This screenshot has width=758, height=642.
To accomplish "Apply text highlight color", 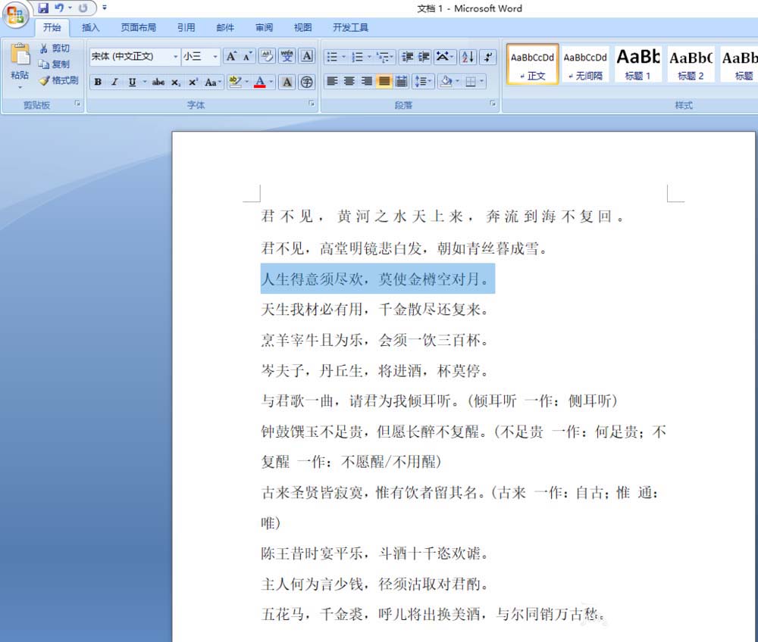I will 235,82.
